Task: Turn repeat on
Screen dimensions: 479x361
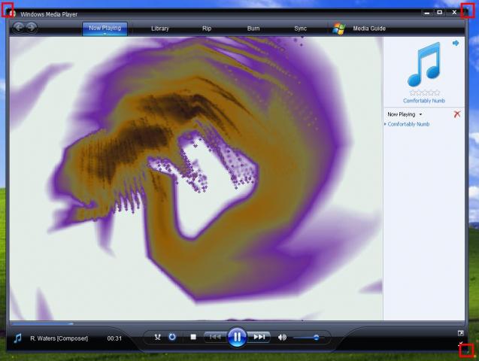Action: click(172, 337)
